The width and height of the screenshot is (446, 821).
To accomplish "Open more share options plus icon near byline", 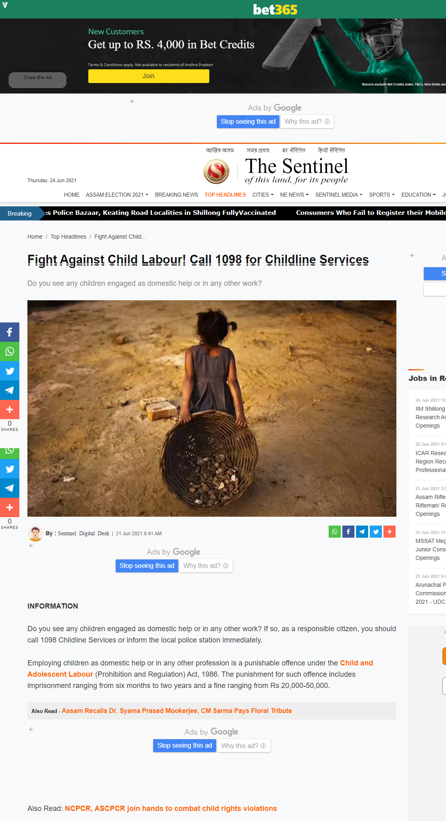I will 390,532.
